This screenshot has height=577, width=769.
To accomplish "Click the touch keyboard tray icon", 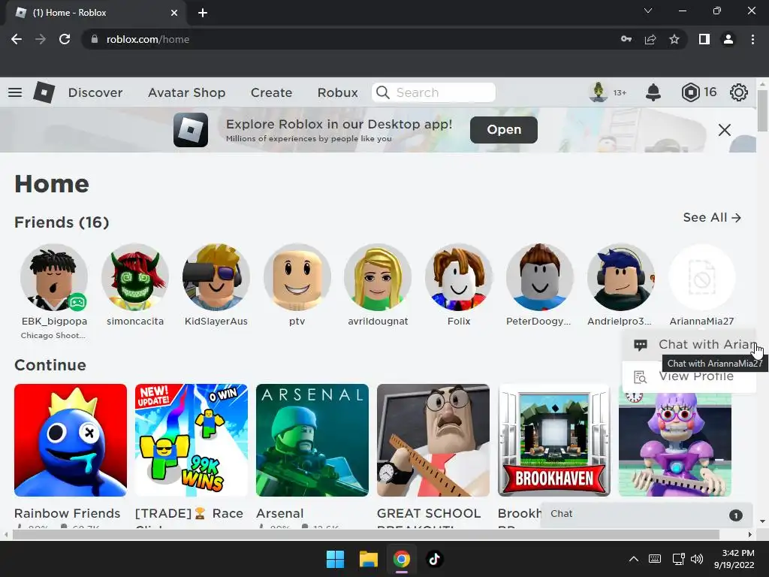I will pos(655,559).
